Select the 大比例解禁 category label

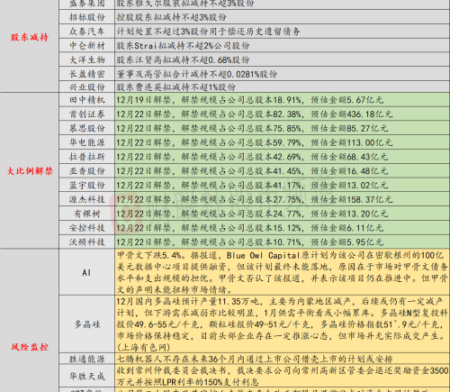pyautogui.click(x=30, y=171)
